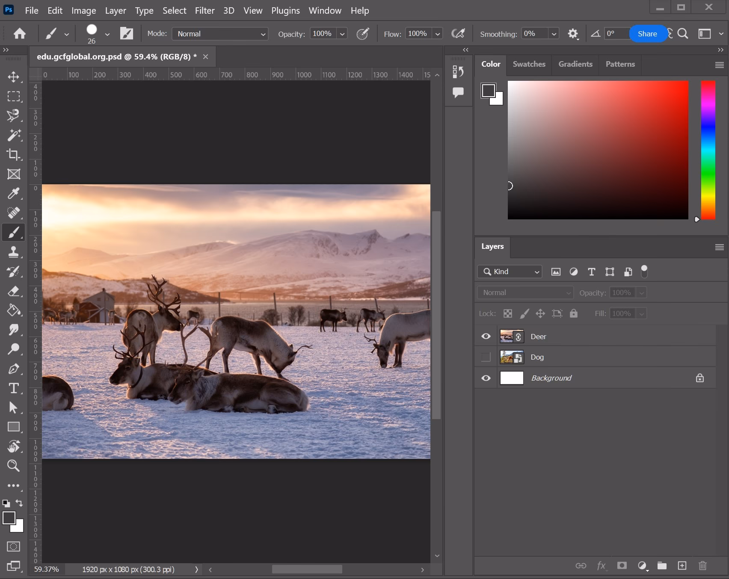The height and width of the screenshot is (579, 729).
Task: Open the Kind filter dropdown
Action: (x=510, y=272)
